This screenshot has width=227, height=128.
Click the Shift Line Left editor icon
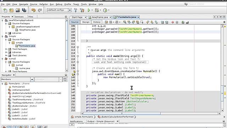pyautogui.click(x=162, y=22)
